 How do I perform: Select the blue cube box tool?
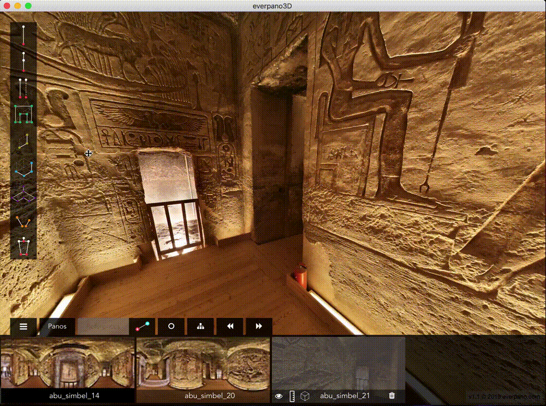tap(23, 168)
